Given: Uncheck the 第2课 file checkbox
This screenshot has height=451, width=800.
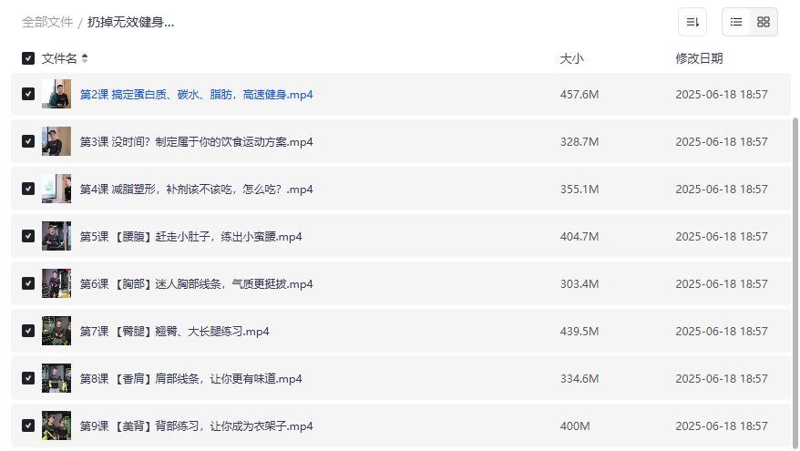Looking at the screenshot, I should pos(28,94).
